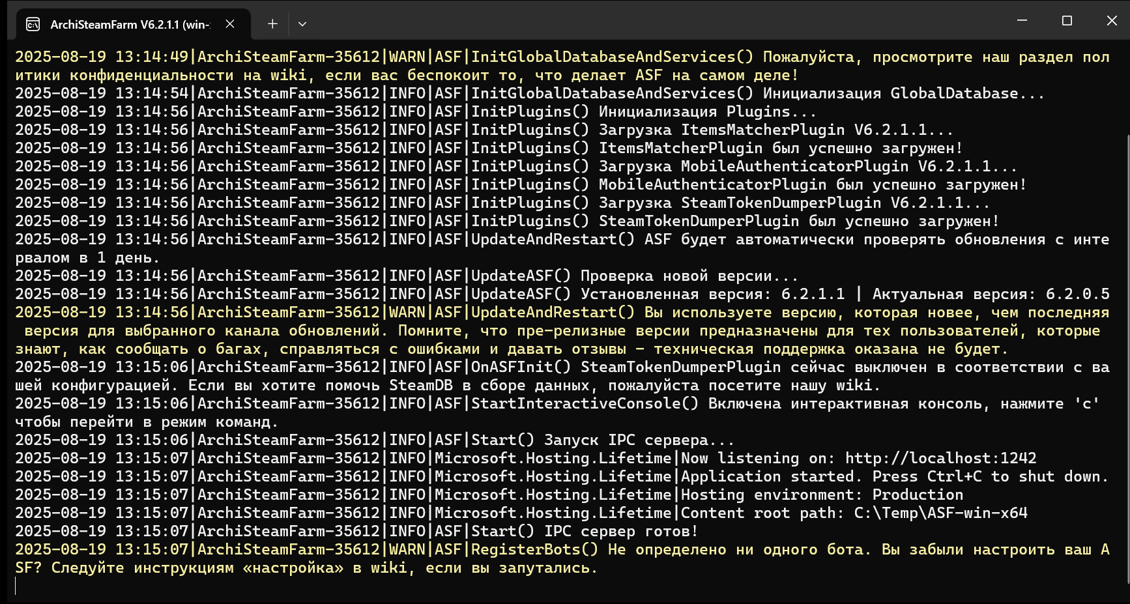Click "Актуальная версия: 6.2.0.5"
The height and width of the screenshot is (604, 1130).
click(991, 295)
